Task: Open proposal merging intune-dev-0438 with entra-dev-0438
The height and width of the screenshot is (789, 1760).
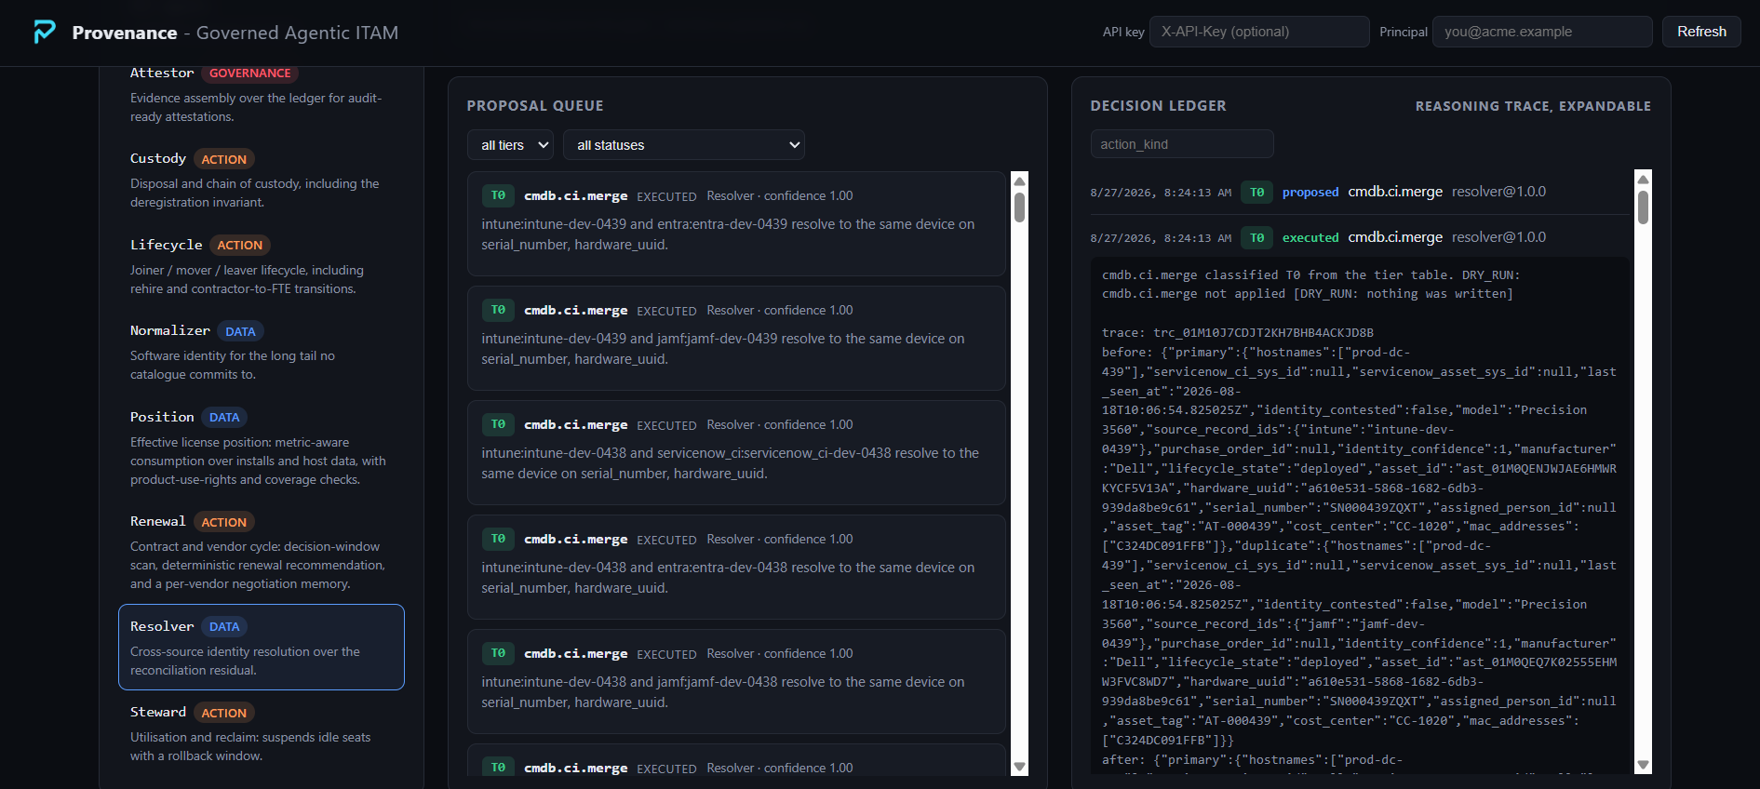Action: 736,567
